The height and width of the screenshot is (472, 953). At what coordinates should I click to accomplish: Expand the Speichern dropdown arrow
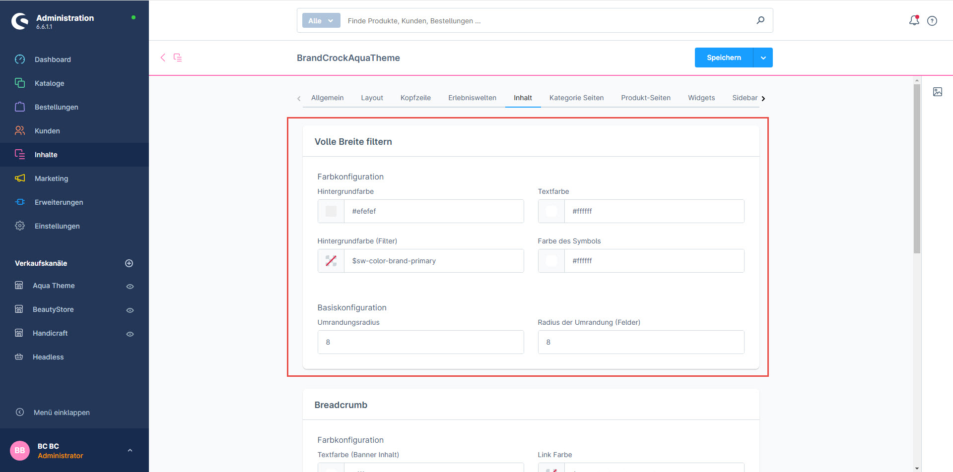[x=763, y=58]
